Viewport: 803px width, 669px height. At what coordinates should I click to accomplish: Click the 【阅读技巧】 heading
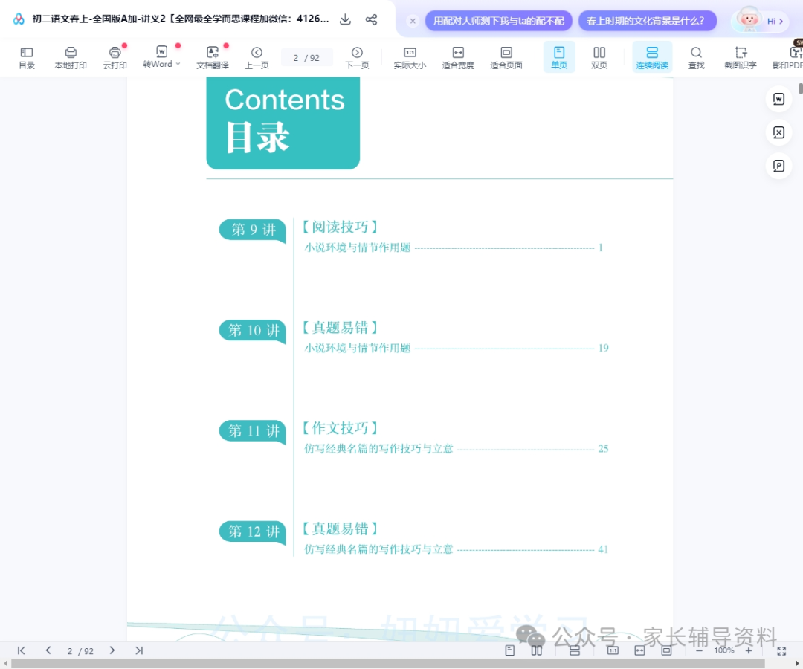click(x=340, y=227)
